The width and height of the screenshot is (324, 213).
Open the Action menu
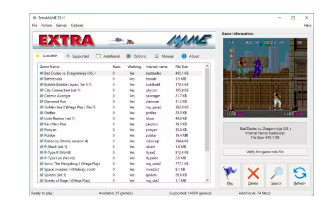(x=47, y=26)
